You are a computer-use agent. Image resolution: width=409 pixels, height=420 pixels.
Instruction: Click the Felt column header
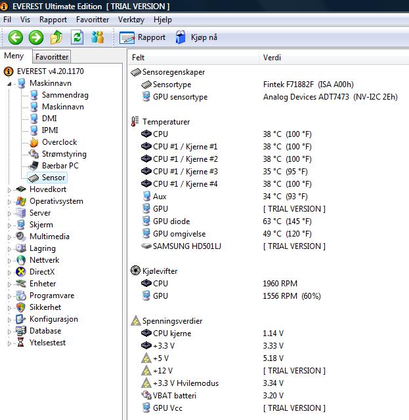(194, 58)
